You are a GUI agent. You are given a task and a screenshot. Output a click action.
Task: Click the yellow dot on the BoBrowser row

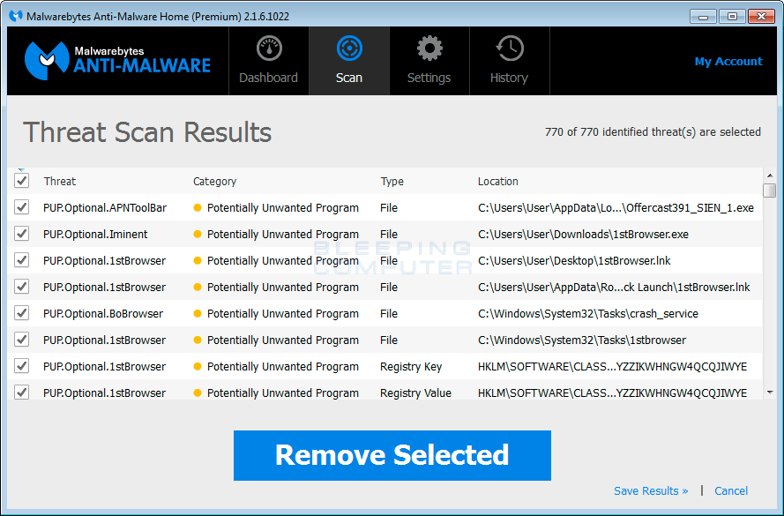pos(198,313)
